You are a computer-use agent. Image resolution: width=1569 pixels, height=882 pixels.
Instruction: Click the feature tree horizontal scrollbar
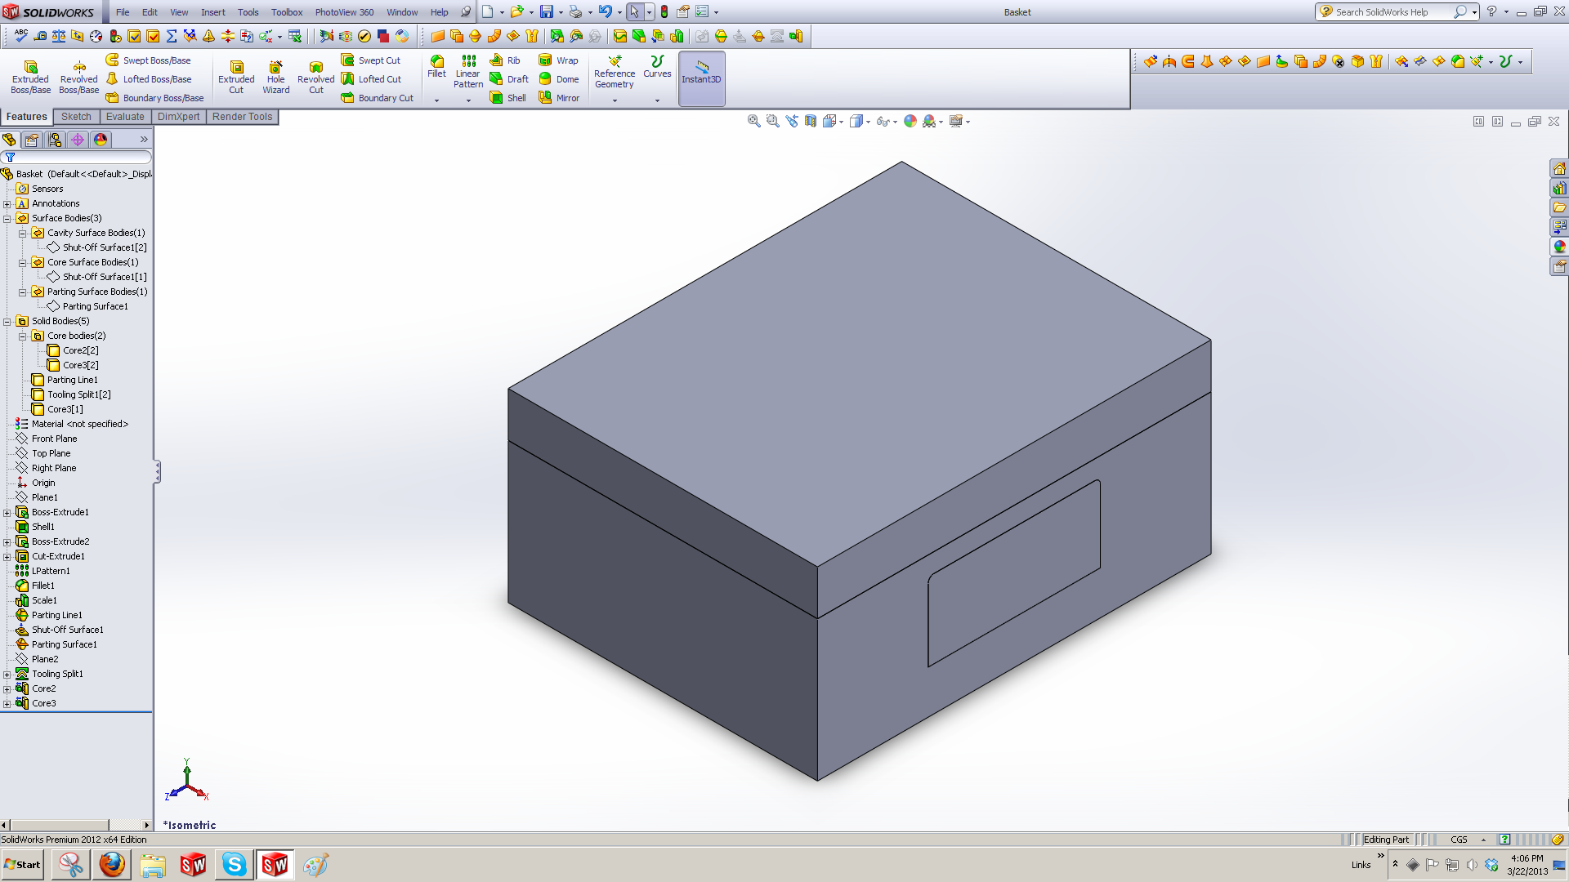(77, 825)
